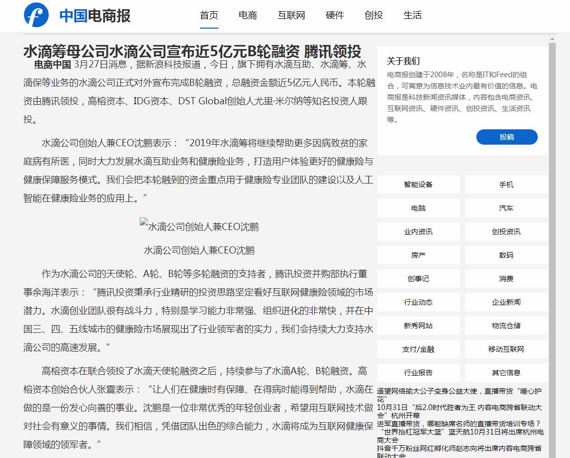This screenshot has width=570, height=458.
Task: Select the 智能设备 category
Action: tap(419, 185)
